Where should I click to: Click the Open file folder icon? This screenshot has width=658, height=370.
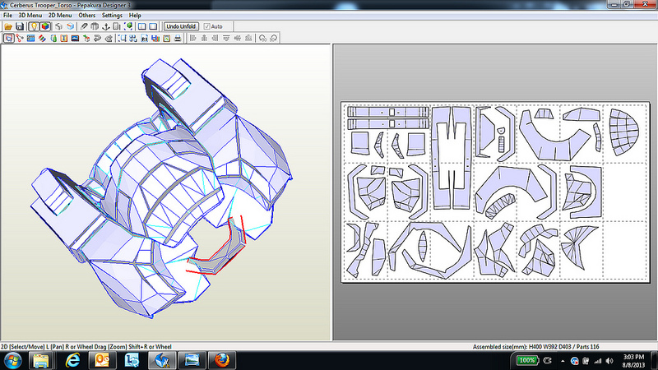pyautogui.click(x=8, y=26)
